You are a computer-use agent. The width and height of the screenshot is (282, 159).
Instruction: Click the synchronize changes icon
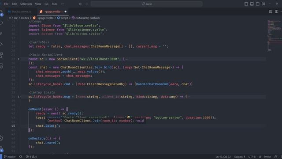click(x=21, y=157)
